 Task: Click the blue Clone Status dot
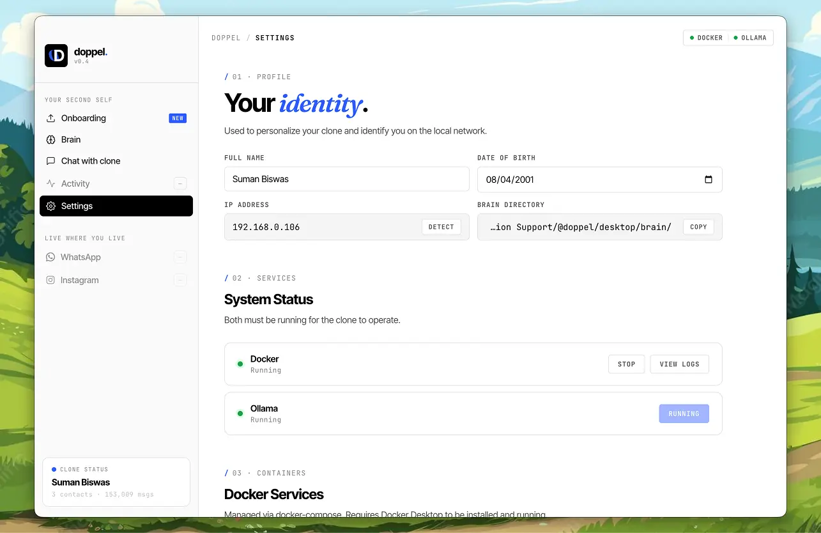pos(54,469)
